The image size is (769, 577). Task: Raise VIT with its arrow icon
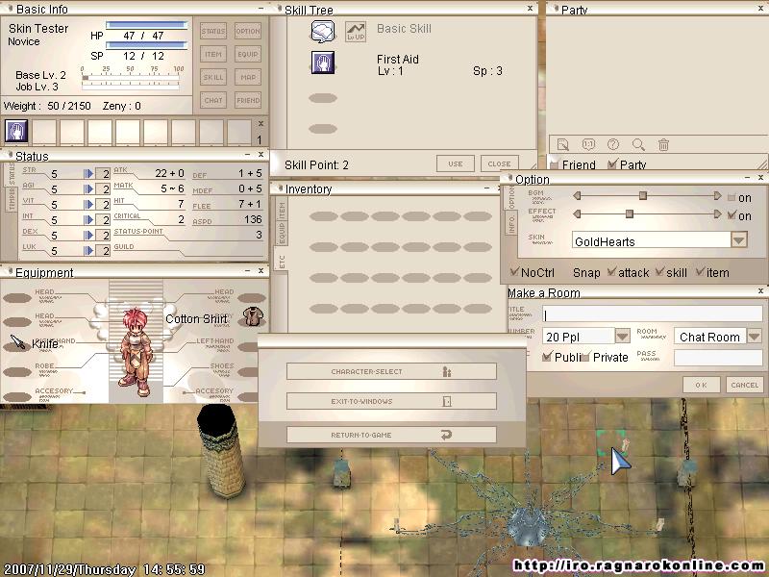88,204
